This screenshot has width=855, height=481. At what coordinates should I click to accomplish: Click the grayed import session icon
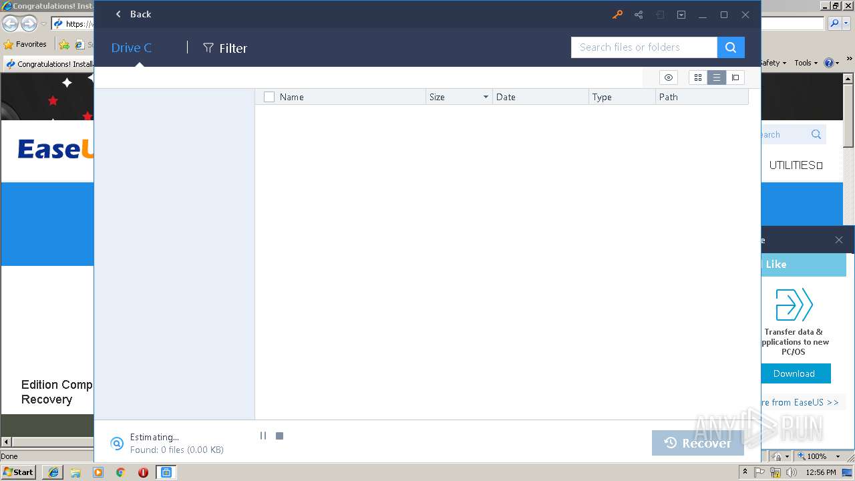coord(660,15)
